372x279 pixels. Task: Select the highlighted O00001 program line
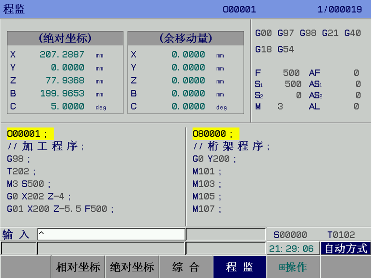click(x=30, y=134)
